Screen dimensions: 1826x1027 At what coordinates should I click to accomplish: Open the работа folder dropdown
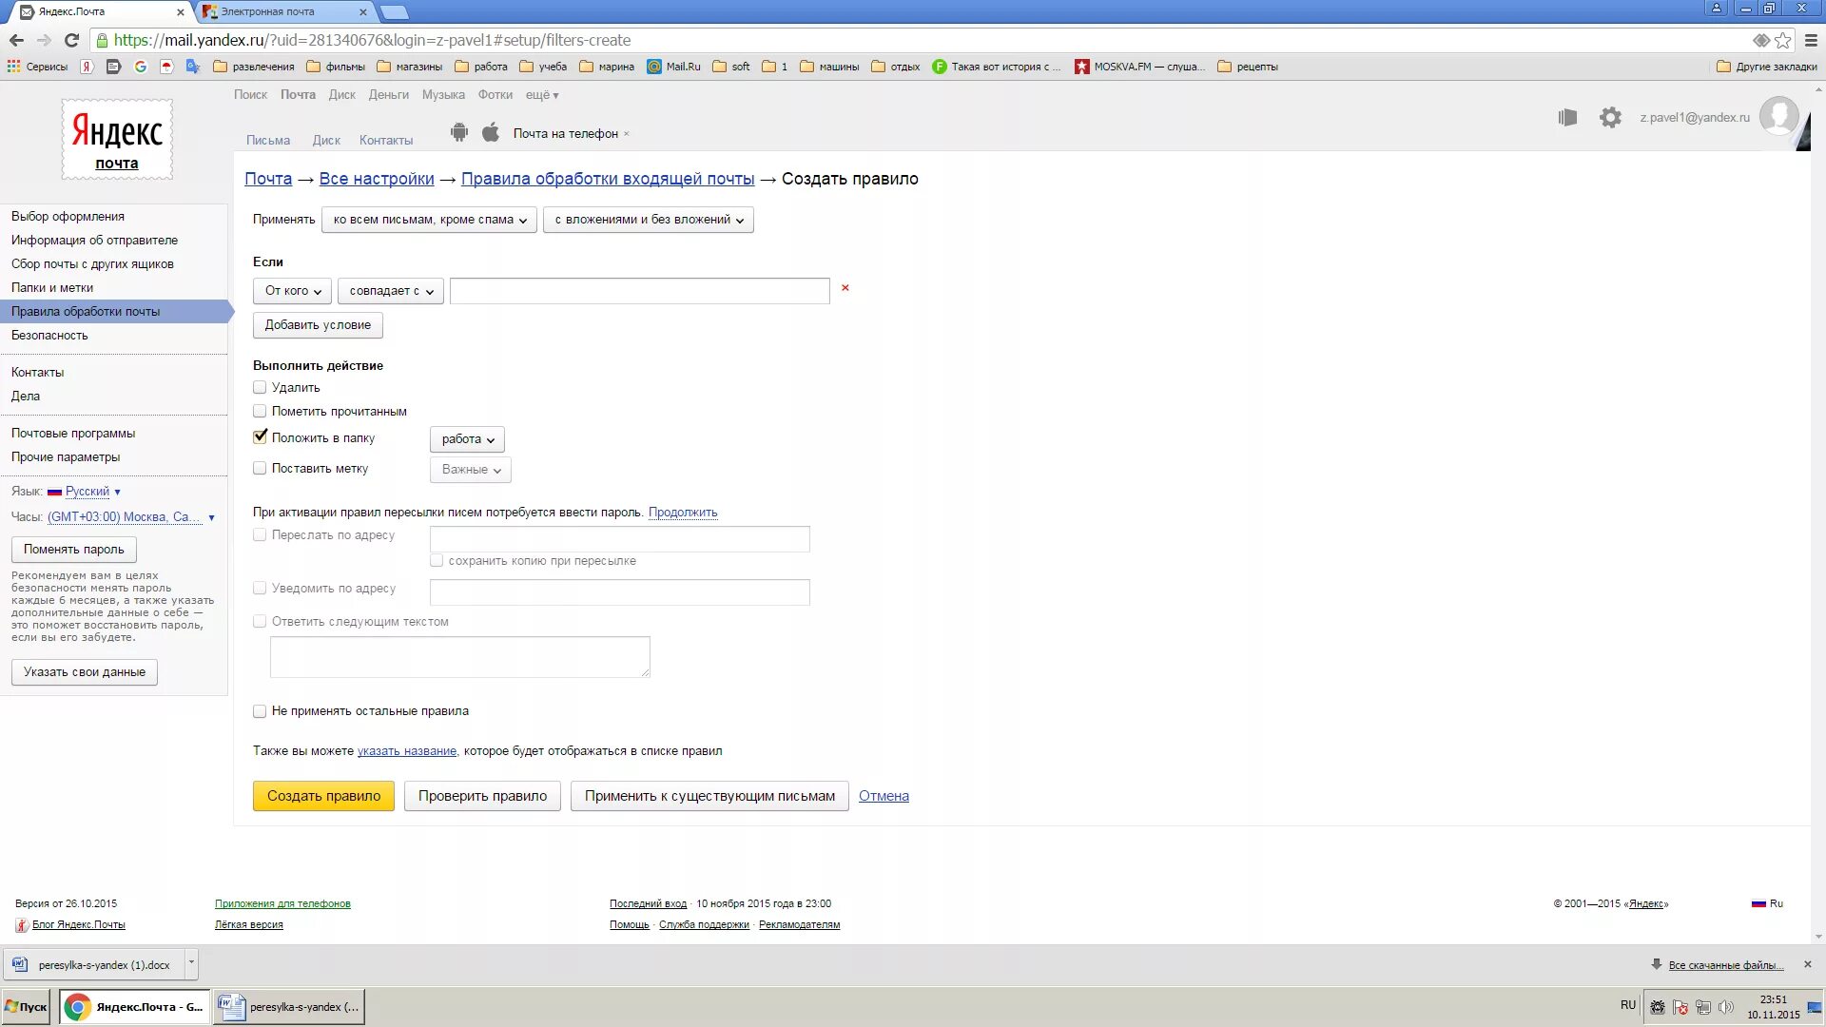click(467, 439)
